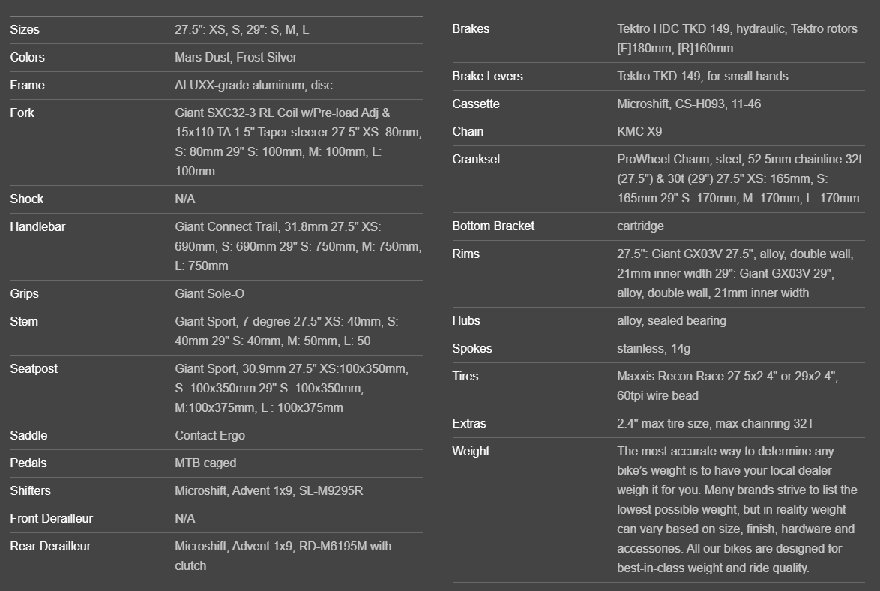This screenshot has height=591, width=880.
Task: Click the MTB caged pedals value
Action: pos(205,463)
